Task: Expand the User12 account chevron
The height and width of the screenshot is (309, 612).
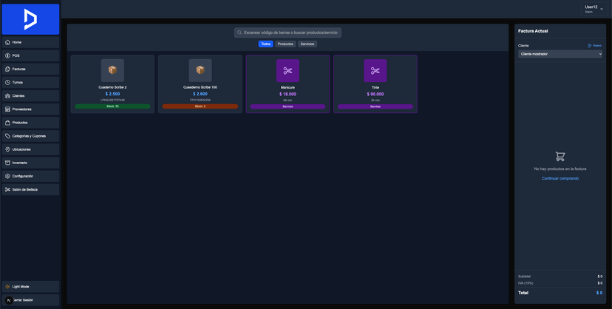Action: [x=602, y=9]
